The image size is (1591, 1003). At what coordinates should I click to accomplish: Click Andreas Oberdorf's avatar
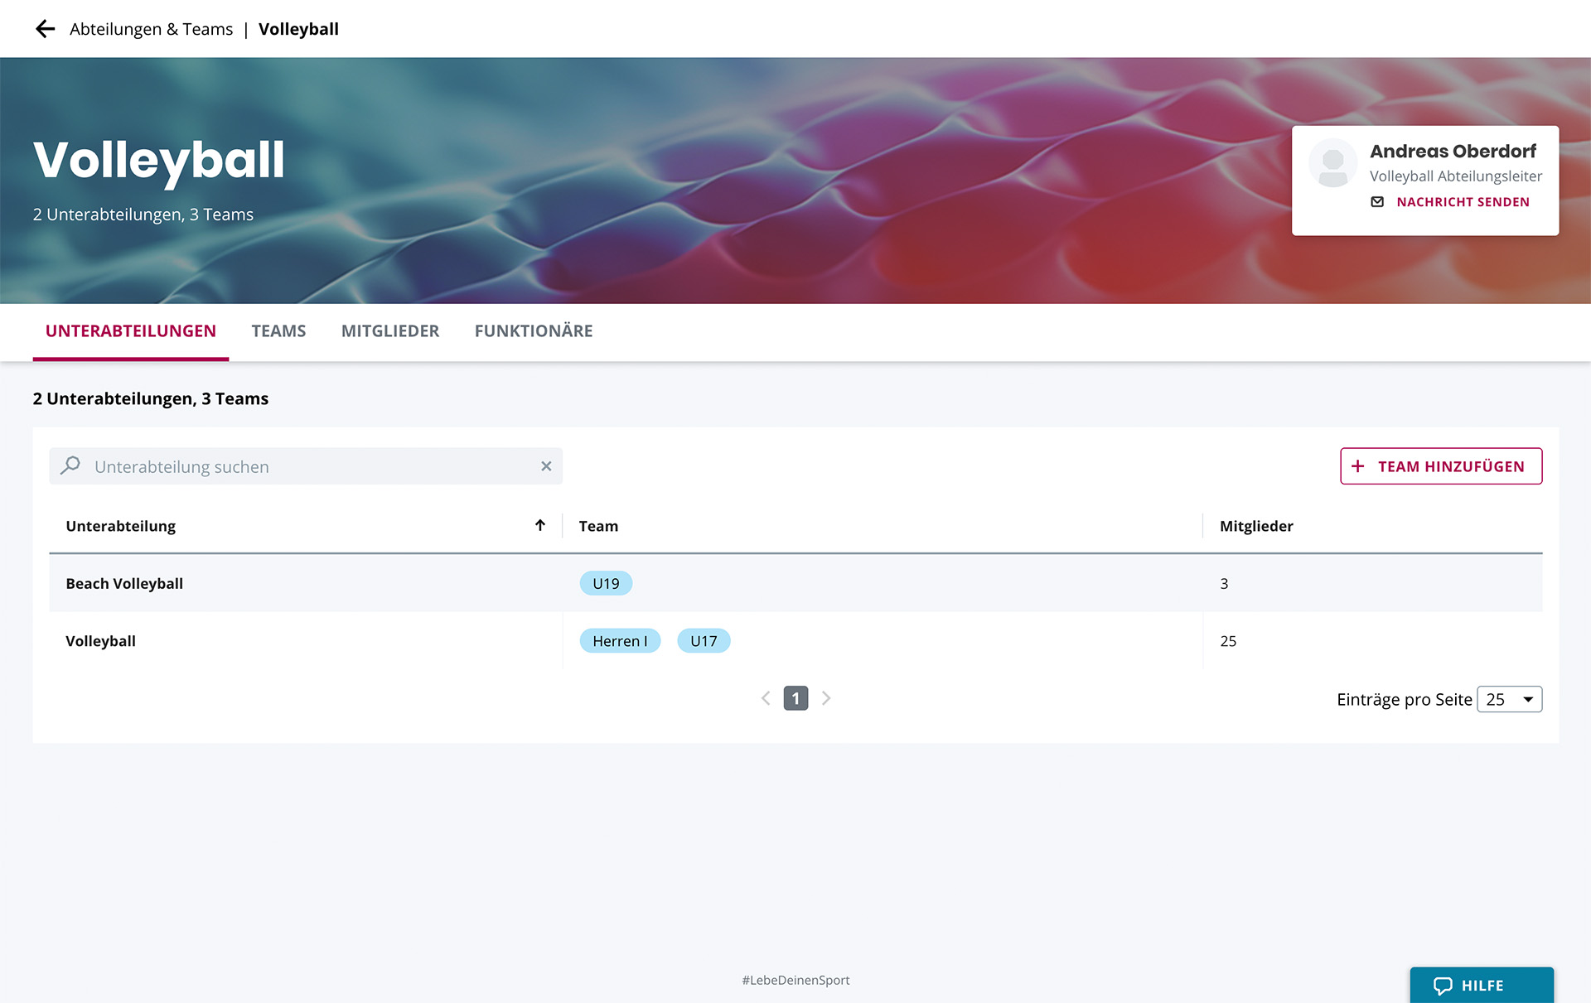coord(1332,163)
